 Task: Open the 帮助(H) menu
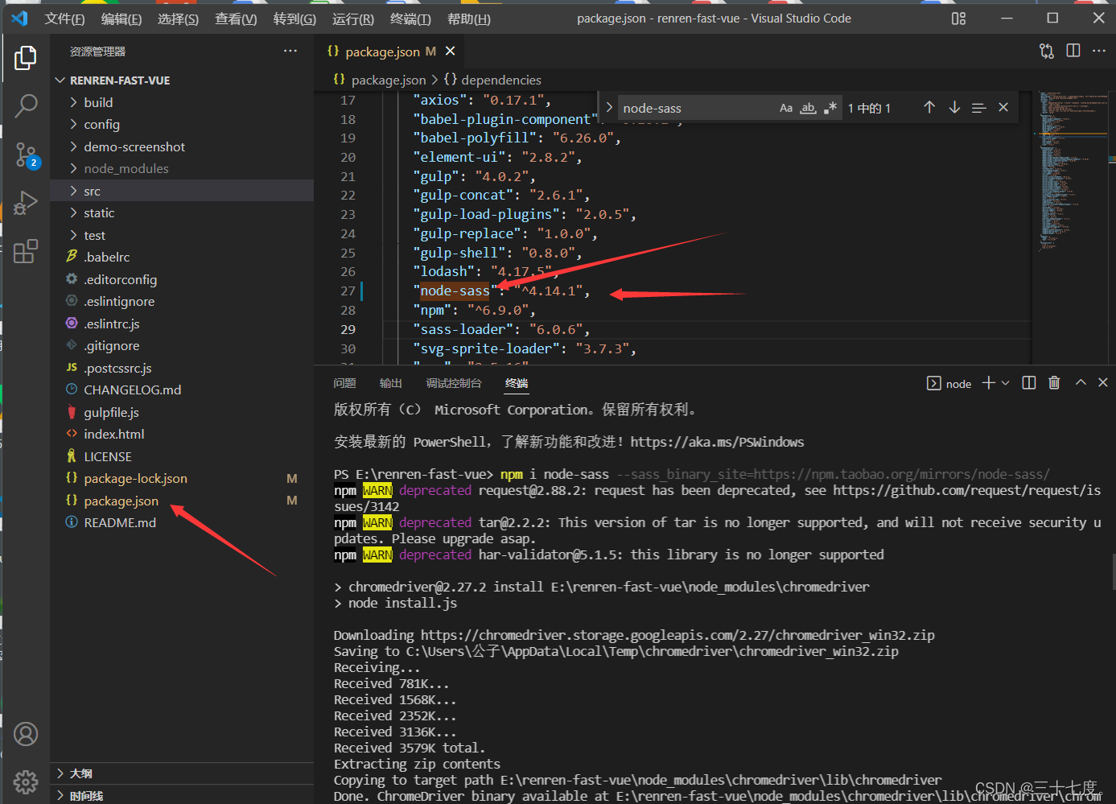click(469, 19)
